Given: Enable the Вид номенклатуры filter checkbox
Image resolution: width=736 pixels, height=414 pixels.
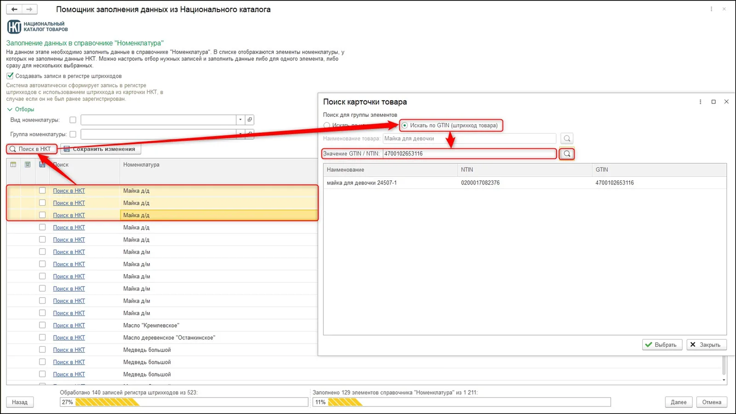Looking at the screenshot, I should pyautogui.click(x=73, y=120).
